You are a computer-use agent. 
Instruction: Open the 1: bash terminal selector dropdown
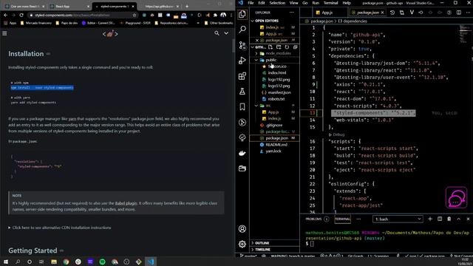[x=398, y=219]
